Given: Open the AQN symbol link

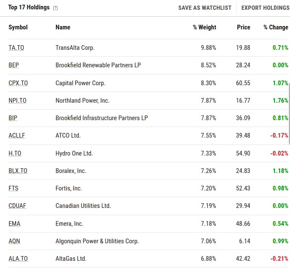Looking at the screenshot, I should click(14, 241).
